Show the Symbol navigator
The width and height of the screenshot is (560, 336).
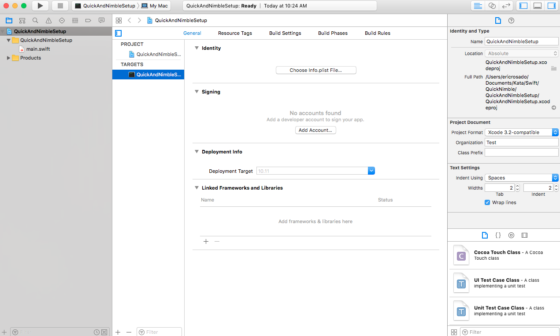tap(22, 20)
